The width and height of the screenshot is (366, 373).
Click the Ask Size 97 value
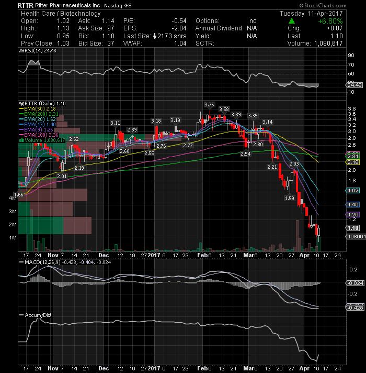111,28
